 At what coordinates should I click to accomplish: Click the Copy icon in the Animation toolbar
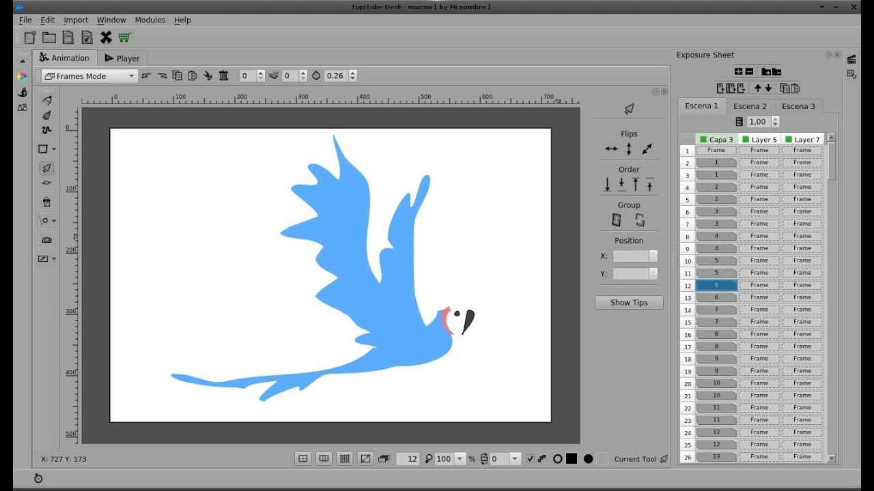(x=178, y=76)
